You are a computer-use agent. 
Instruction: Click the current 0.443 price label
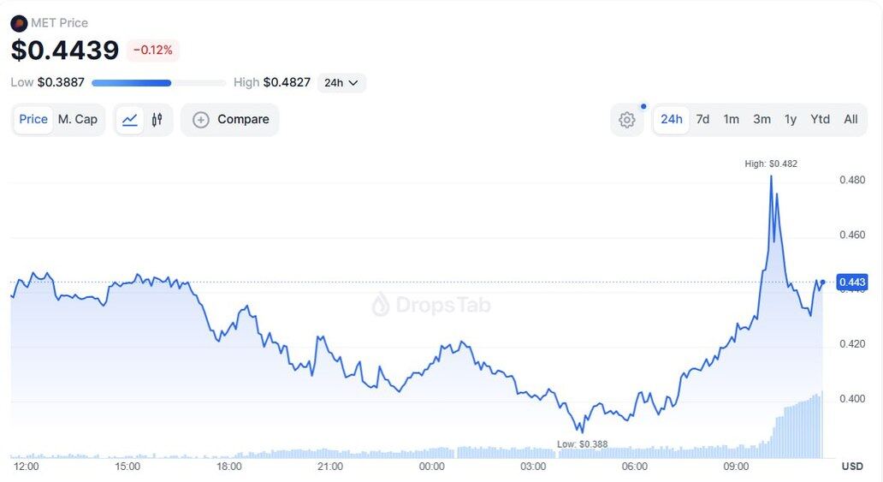pyautogui.click(x=852, y=283)
